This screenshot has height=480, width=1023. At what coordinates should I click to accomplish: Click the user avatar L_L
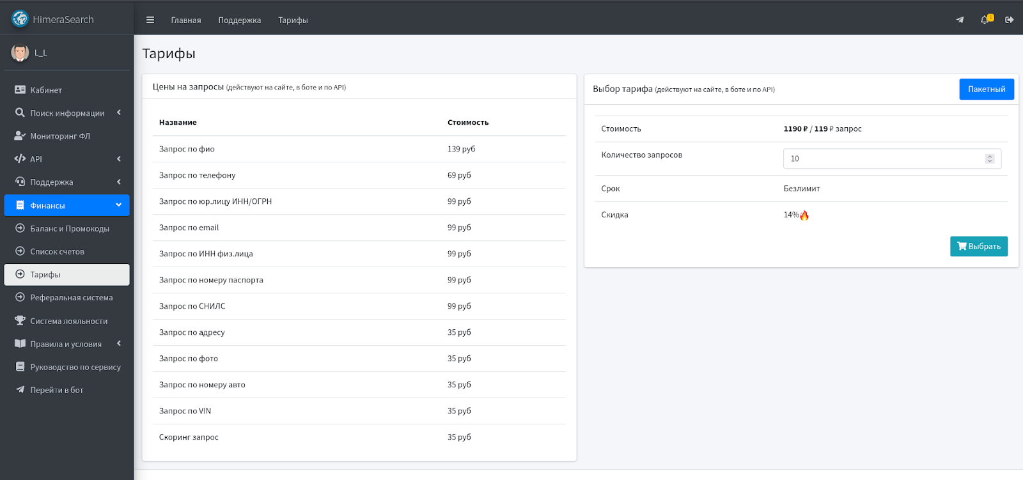point(20,53)
